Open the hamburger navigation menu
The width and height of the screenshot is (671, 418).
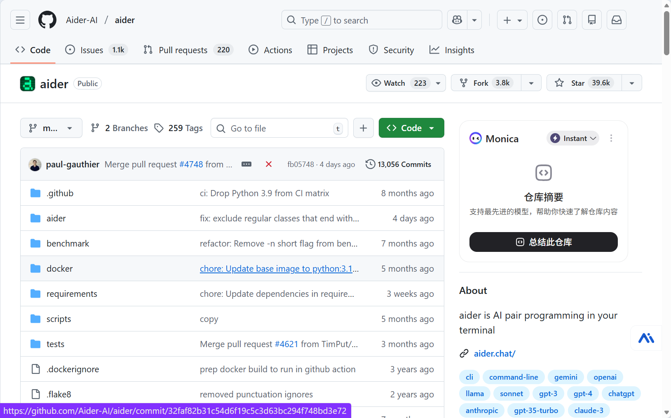20,20
